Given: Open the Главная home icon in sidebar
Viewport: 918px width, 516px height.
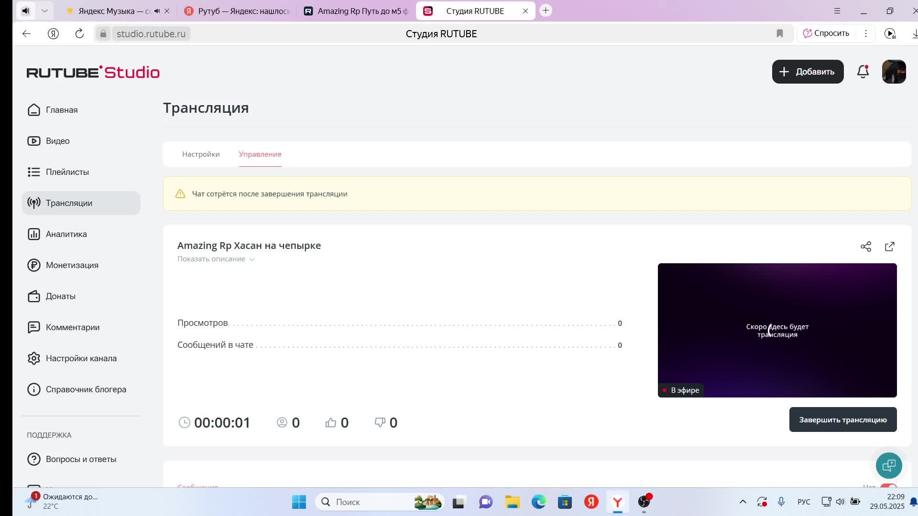Looking at the screenshot, I should [x=33, y=110].
